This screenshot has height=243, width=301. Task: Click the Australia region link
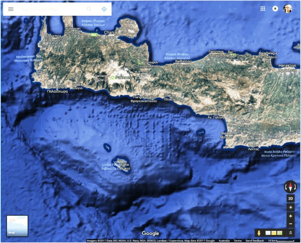tap(224, 240)
